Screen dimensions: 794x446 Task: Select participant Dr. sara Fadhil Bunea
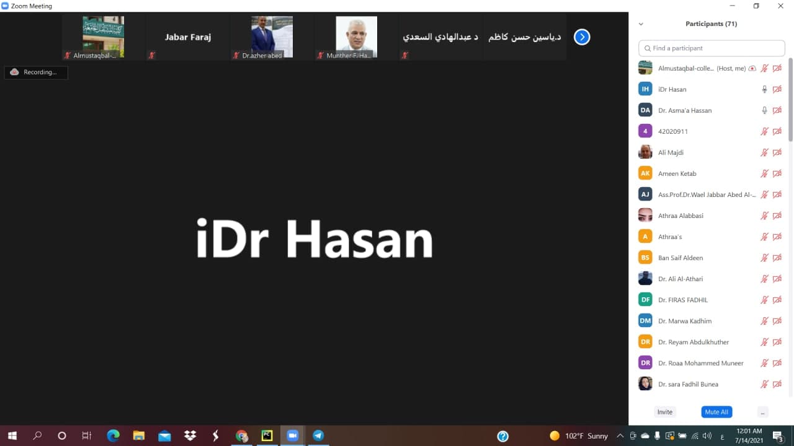[x=711, y=384]
